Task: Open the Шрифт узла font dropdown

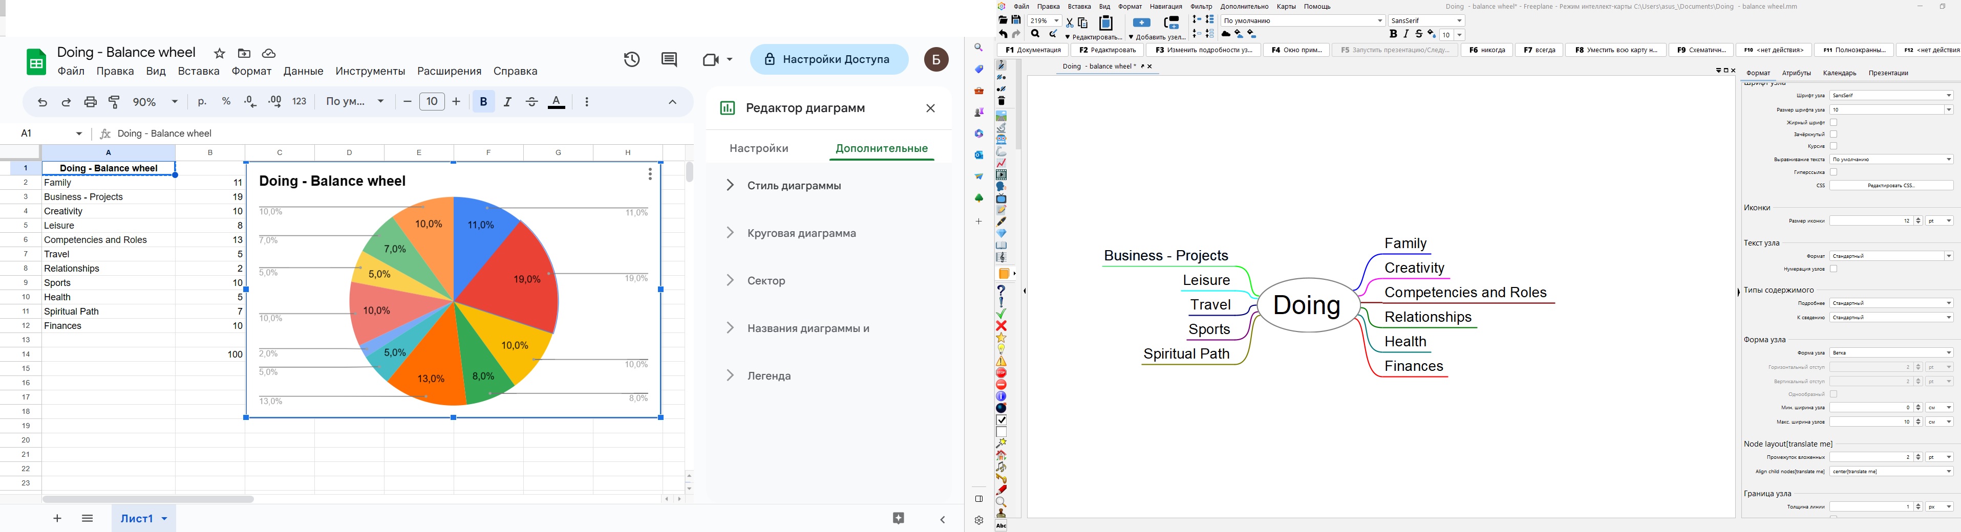Action: pos(1892,96)
